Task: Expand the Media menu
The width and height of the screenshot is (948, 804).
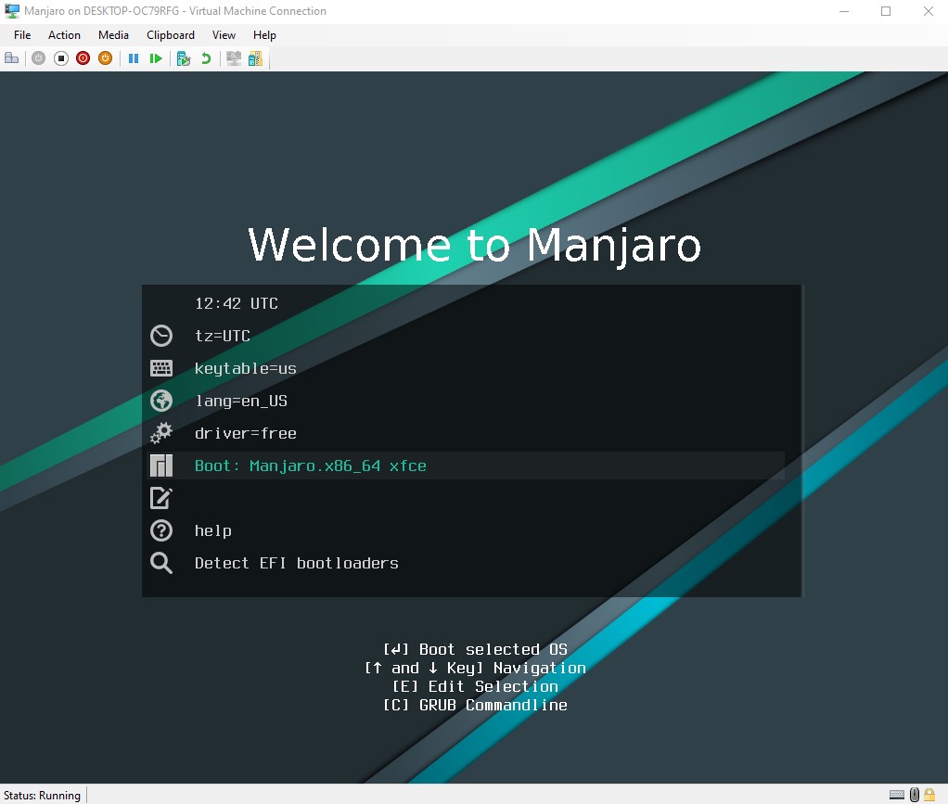Action: coord(113,35)
